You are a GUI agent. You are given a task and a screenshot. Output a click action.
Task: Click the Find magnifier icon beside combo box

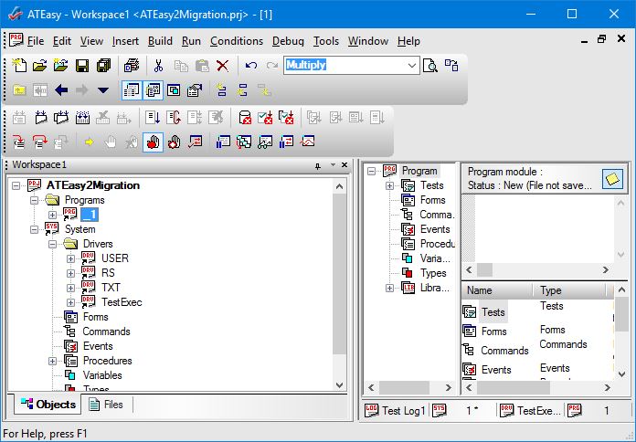click(430, 65)
